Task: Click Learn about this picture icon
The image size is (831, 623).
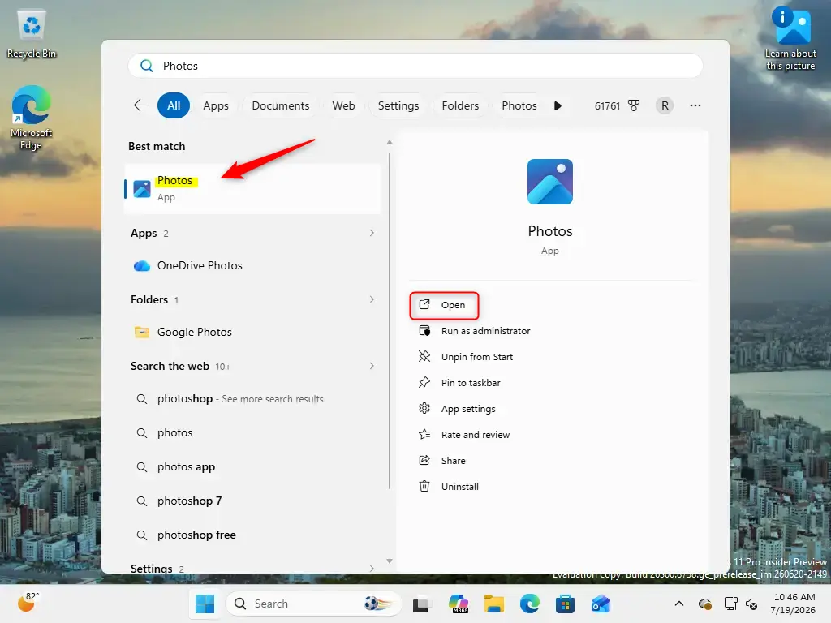Action: pyautogui.click(x=790, y=38)
